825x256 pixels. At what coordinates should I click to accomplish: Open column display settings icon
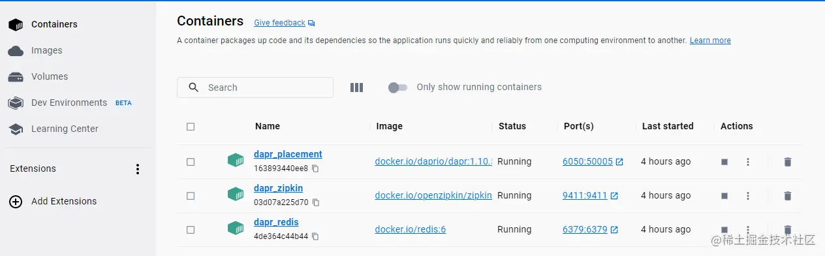point(356,88)
